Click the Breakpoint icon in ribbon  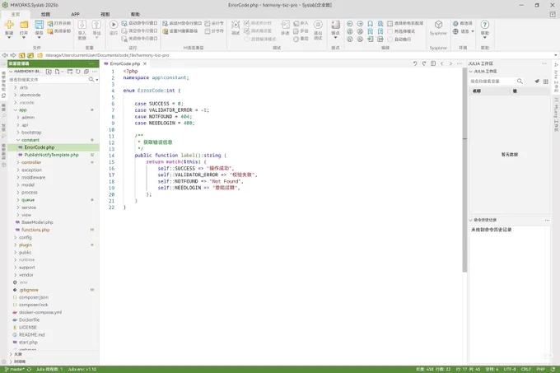tap(335, 25)
